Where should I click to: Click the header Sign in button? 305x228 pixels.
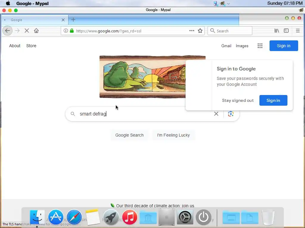pos(284,46)
